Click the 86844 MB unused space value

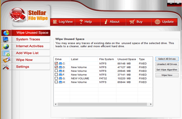coord(124,82)
